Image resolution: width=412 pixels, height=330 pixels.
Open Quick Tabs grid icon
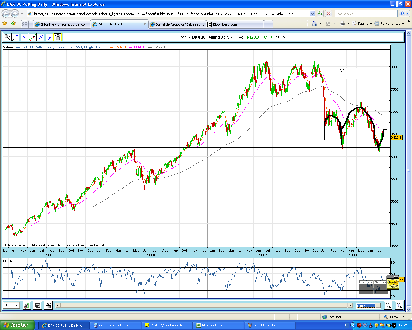click(25, 24)
